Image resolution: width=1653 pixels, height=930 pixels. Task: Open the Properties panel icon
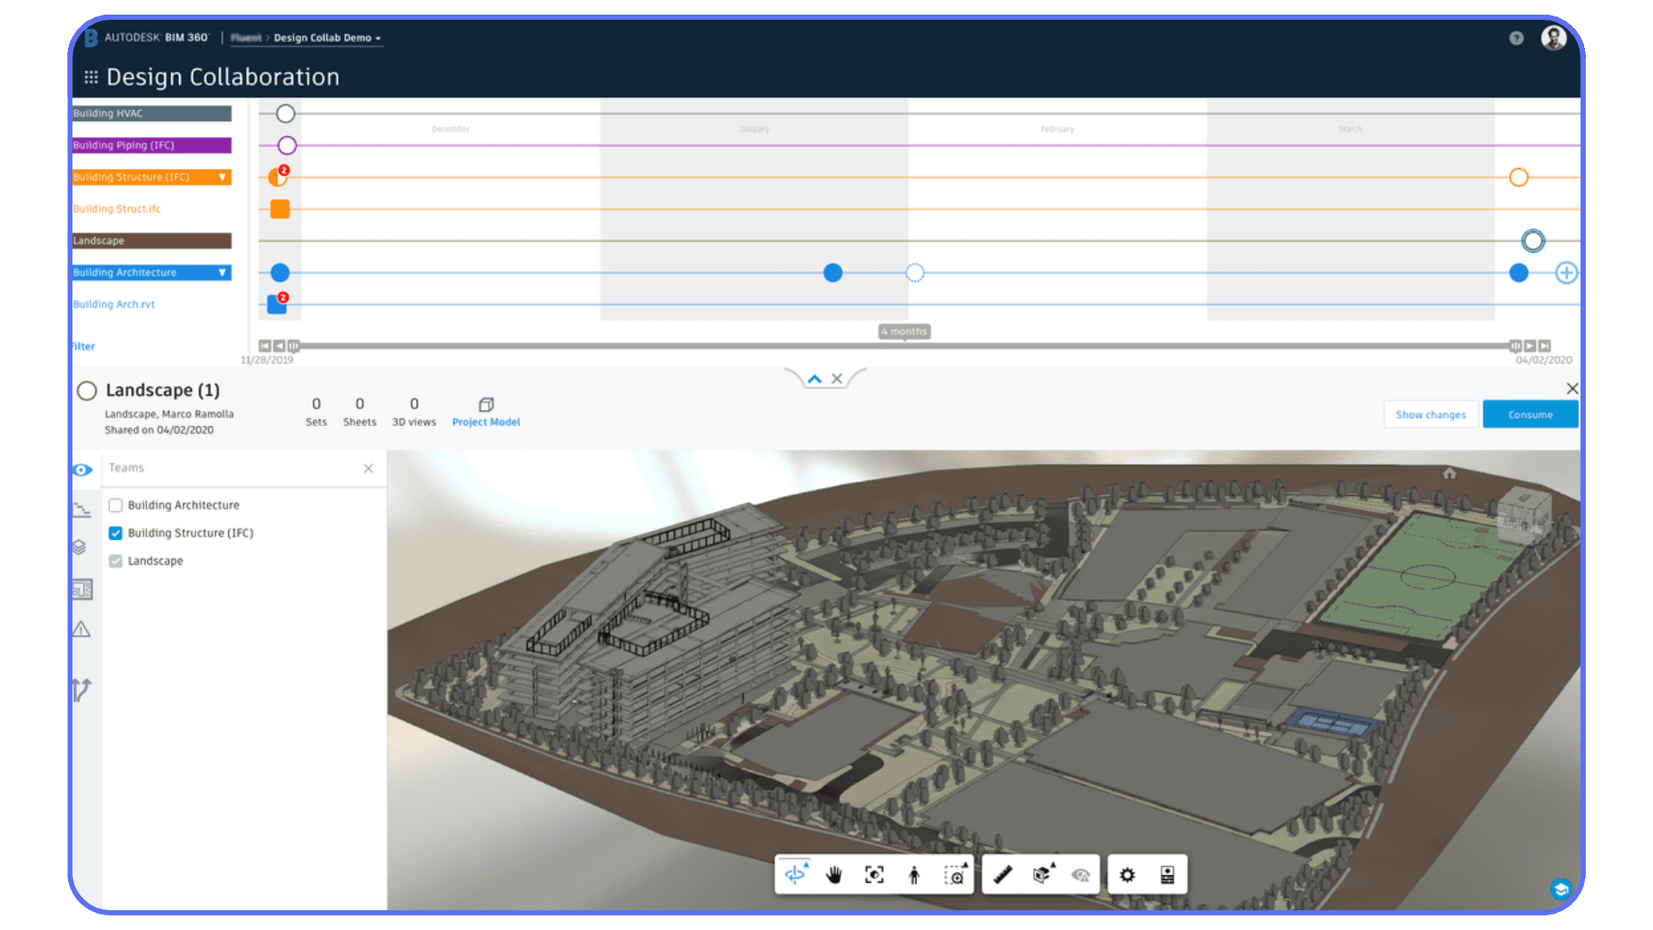(1167, 874)
